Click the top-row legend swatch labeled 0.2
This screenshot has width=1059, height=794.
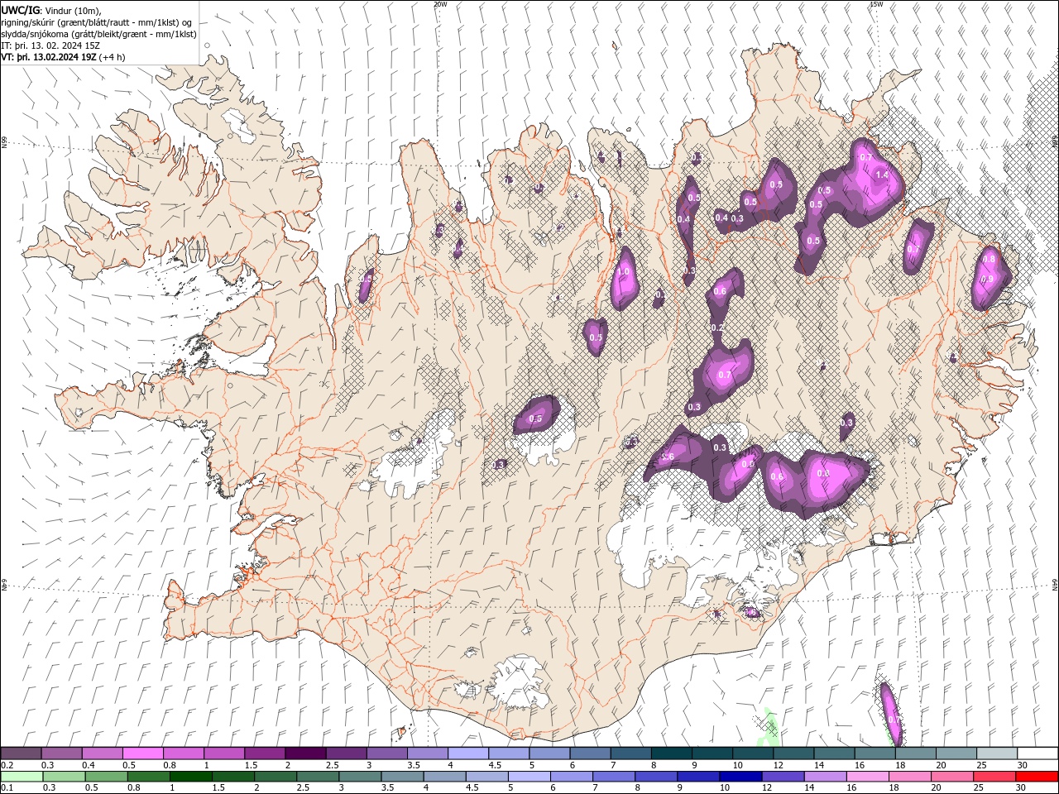pyautogui.click(x=21, y=753)
